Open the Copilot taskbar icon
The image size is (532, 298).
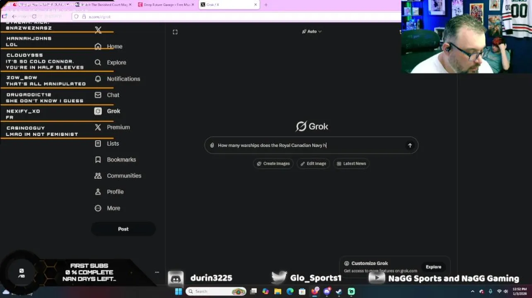(x=266, y=291)
